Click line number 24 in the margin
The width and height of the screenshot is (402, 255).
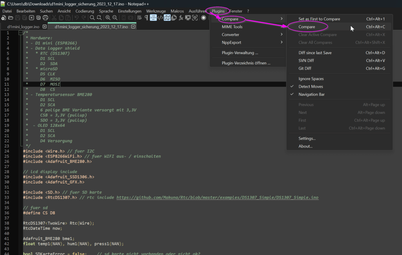7,151
